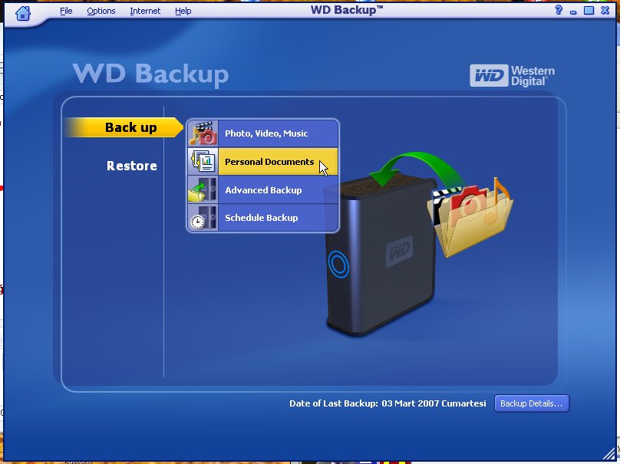Click the last backup date text
The height and width of the screenshot is (464, 620).
pos(387,403)
